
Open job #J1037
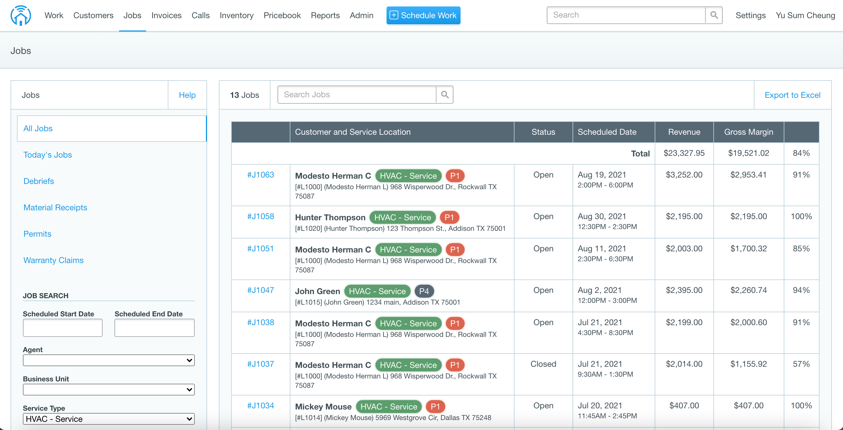[260, 364]
